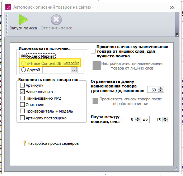The image size is (183, 176).
Task: Click the CC application icon in title bar
Action: pos(8,7)
